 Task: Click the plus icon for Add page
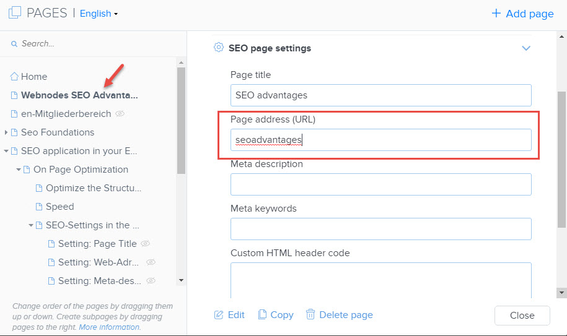point(496,14)
